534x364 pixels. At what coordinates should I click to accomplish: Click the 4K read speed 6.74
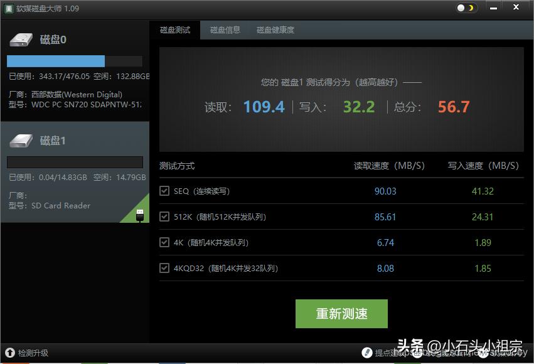(x=385, y=242)
